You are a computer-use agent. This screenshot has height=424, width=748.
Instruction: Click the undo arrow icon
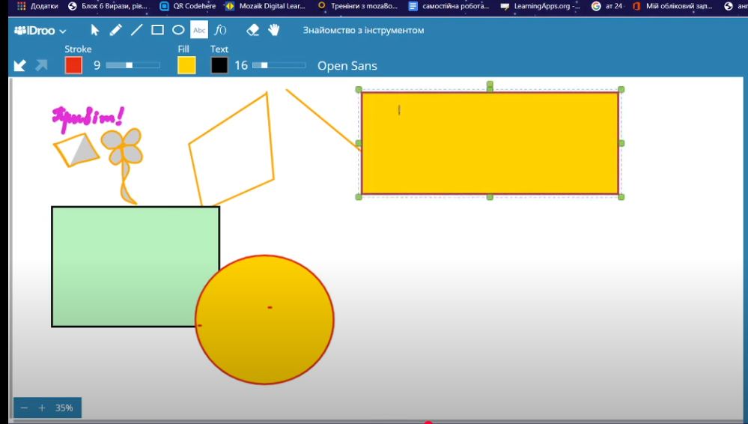(x=20, y=66)
